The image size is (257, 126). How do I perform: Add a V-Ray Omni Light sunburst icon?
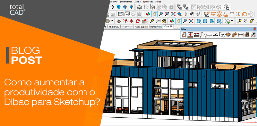coord(238,14)
